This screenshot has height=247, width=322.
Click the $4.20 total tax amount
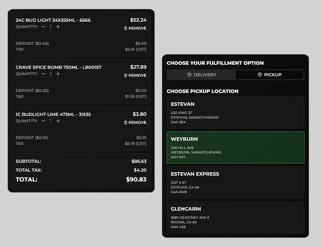click(x=140, y=170)
